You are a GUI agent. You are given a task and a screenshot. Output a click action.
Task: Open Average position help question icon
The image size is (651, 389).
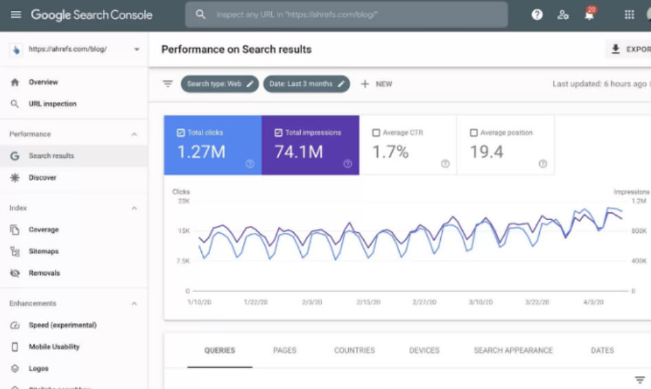pos(542,164)
